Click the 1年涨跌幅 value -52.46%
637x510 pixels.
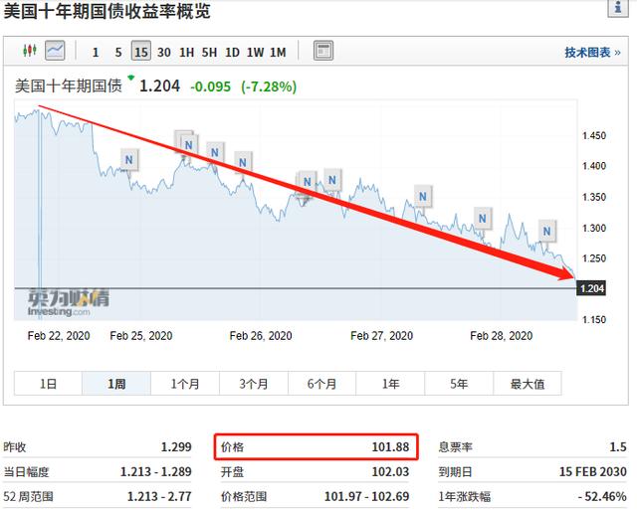[602, 496]
